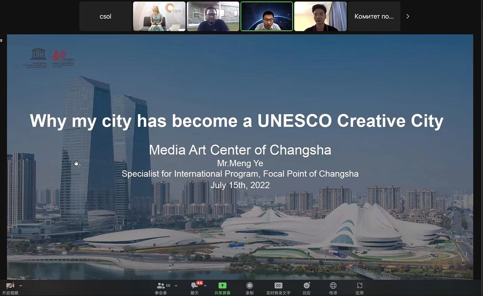Open live transcript CC icon
483x296 pixels.
278,286
